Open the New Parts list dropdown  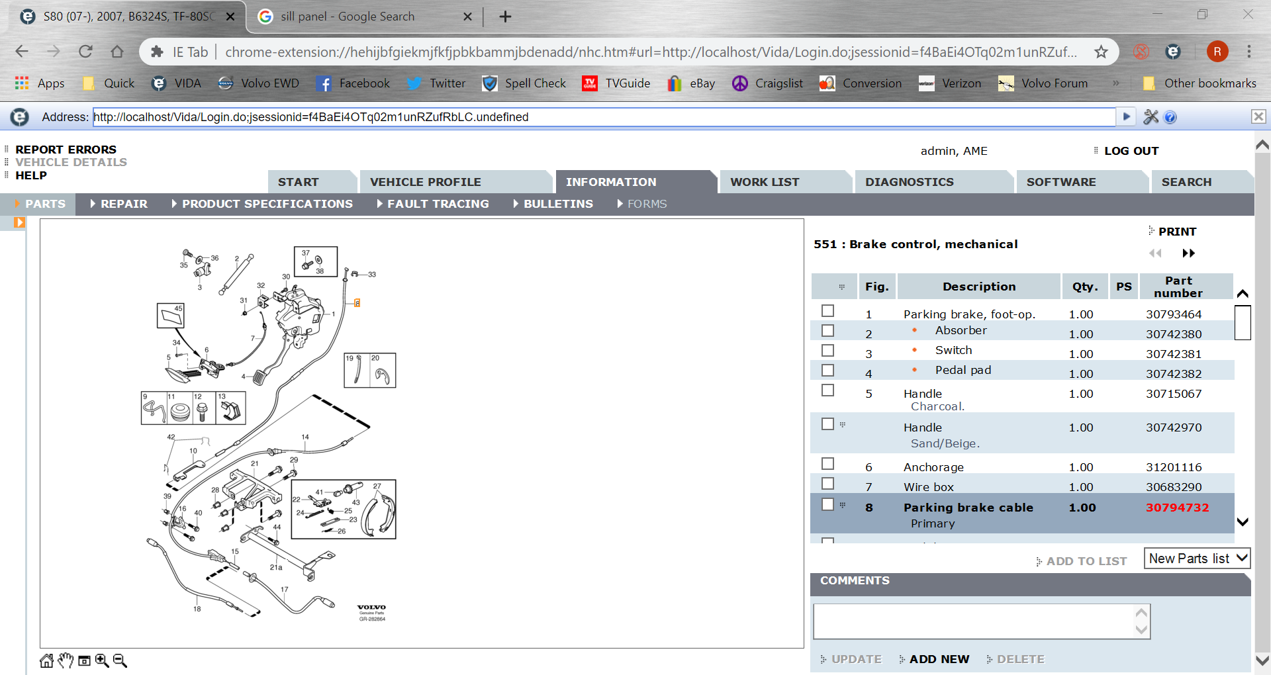coord(1197,559)
